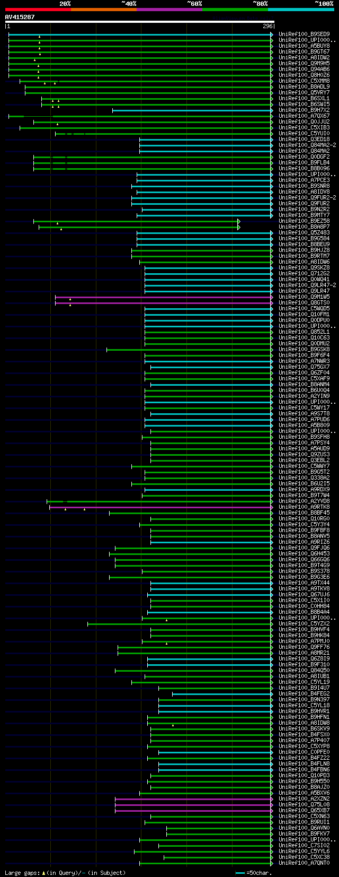Open hit UniRef100_B9SED9

pyautogui.click(x=304, y=34)
